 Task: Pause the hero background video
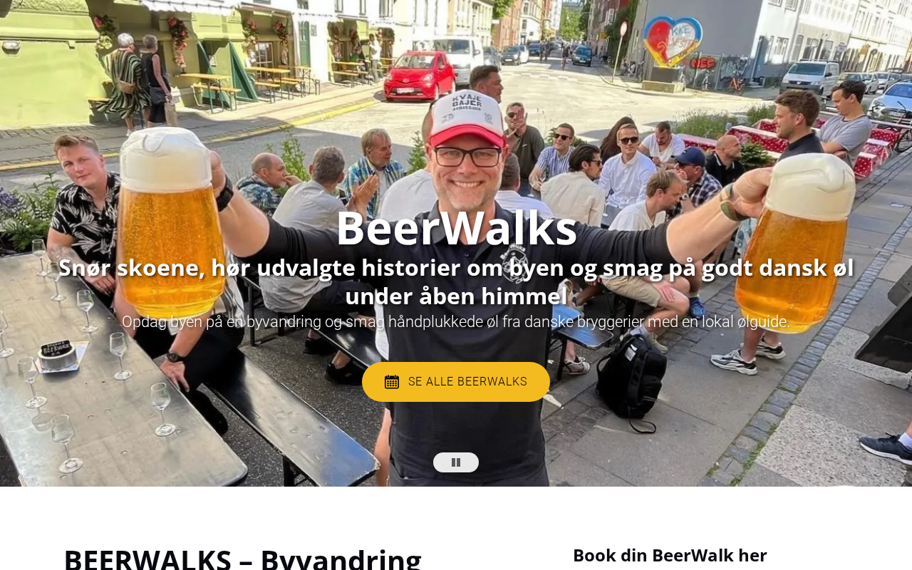click(x=456, y=462)
